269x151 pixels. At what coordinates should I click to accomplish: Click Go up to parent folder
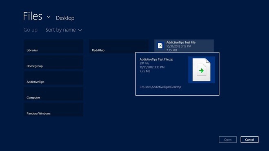(30, 30)
